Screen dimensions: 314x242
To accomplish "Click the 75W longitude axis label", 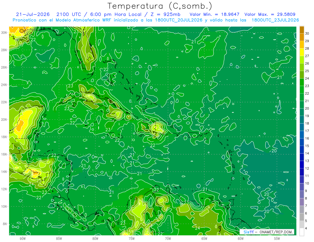I will (132, 239).
